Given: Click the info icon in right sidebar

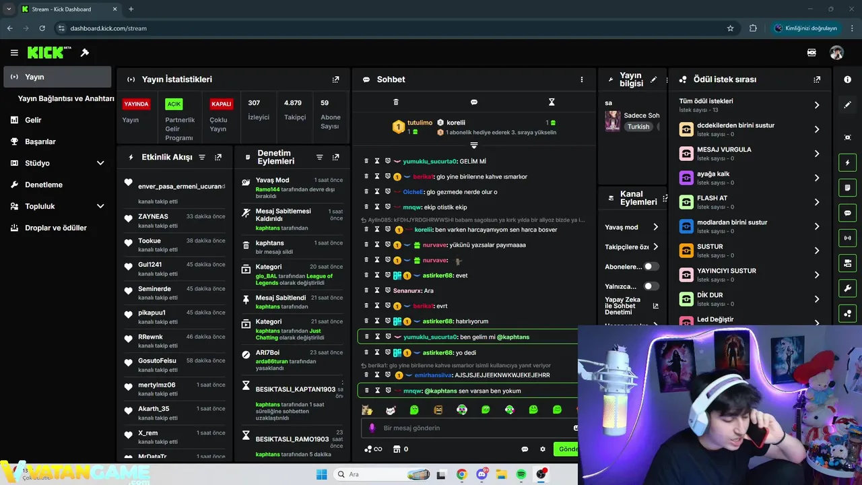Looking at the screenshot, I should click(847, 79).
